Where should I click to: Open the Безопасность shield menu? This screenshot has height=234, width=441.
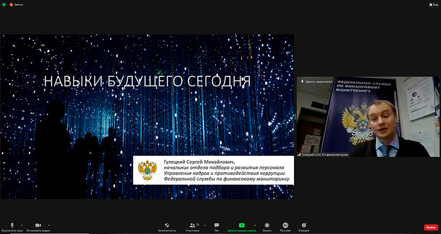click(x=167, y=227)
